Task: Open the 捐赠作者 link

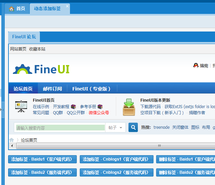Action: (197, 113)
